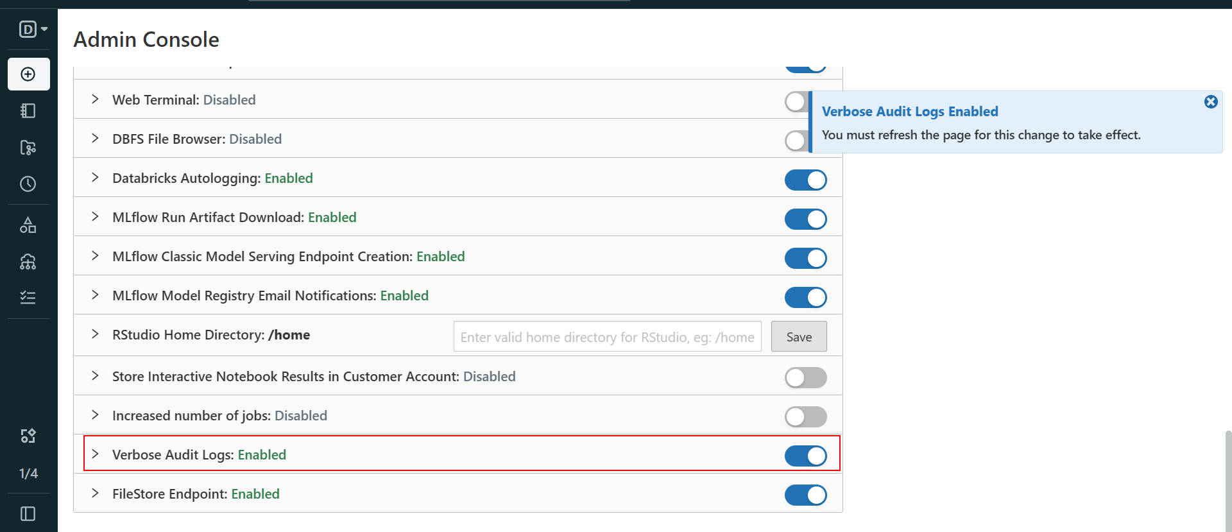
Task: Collapse the sidebar using the bottom icon
Action: (x=28, y=513)
